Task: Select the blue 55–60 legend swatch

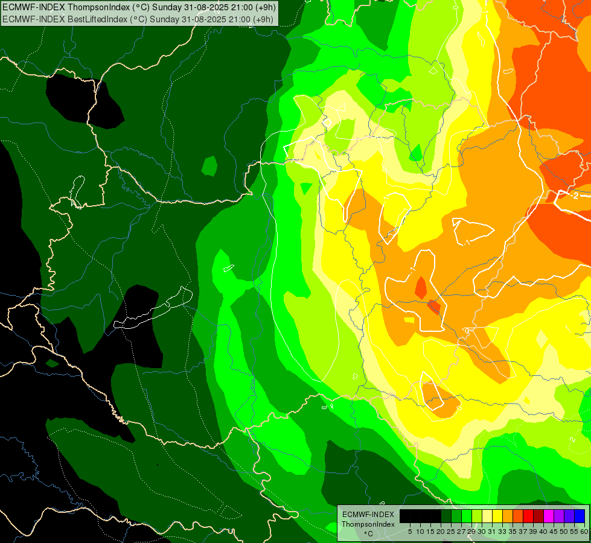Action: [580, 516]
